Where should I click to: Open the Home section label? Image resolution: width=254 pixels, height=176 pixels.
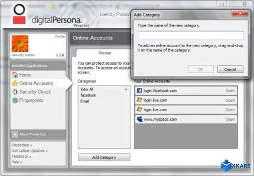[x=25, y=75]
